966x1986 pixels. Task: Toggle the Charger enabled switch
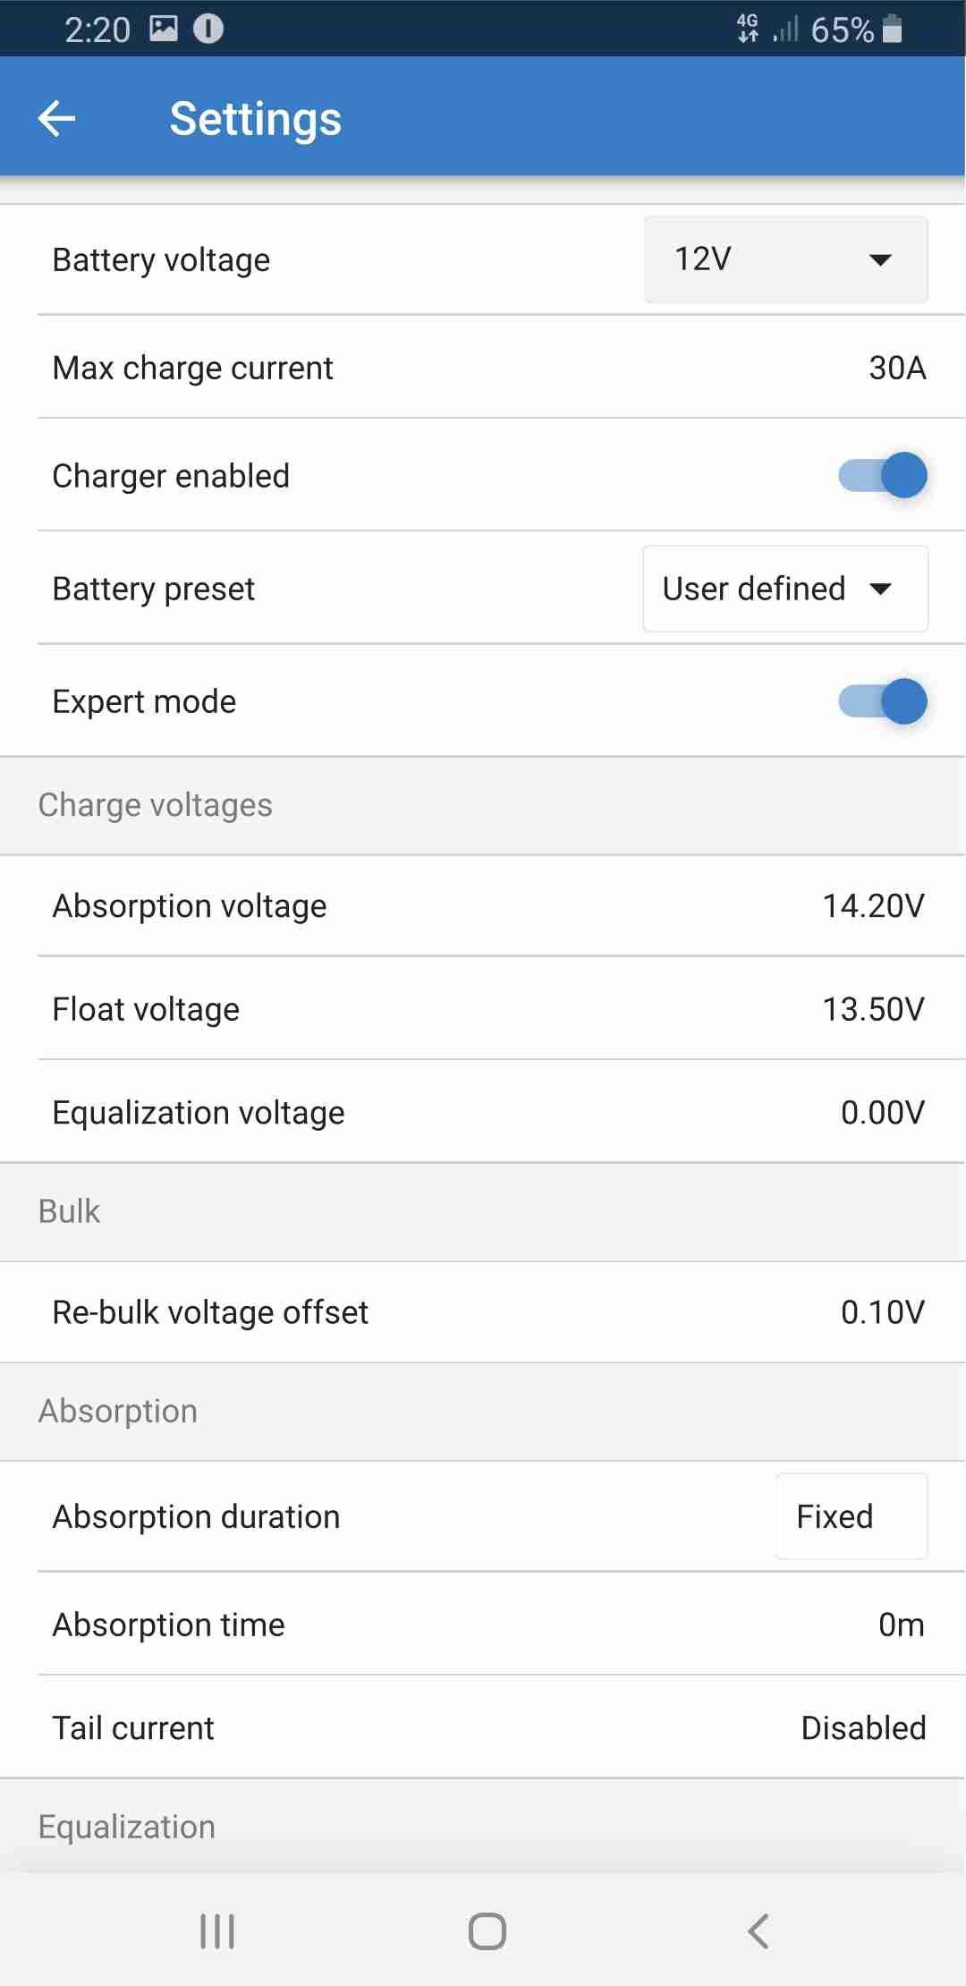click(882, 475)
